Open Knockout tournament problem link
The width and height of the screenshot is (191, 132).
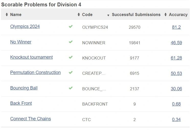coord(31,57)
